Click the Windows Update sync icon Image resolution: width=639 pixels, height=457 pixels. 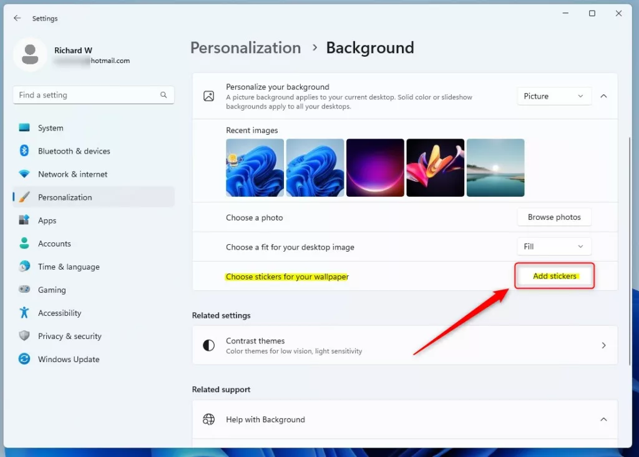(24, 359)
